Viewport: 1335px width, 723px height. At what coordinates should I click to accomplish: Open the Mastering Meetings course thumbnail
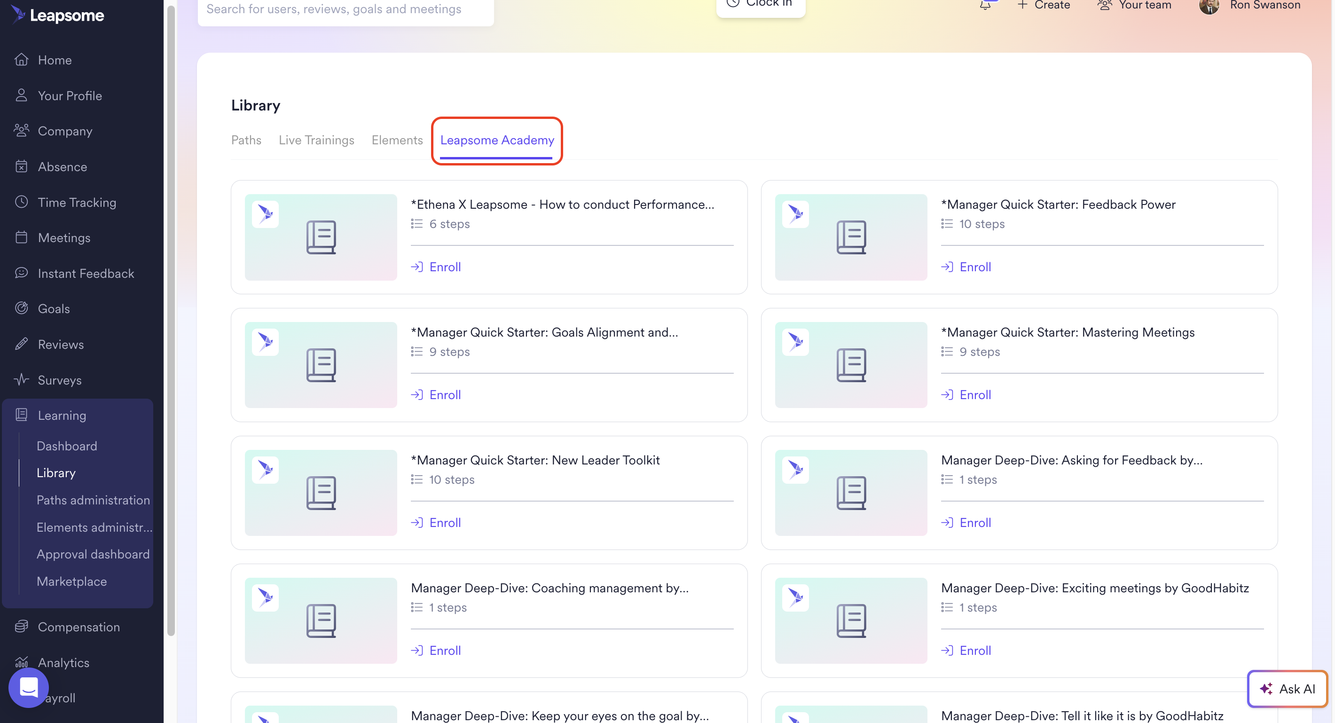(851, 365)
